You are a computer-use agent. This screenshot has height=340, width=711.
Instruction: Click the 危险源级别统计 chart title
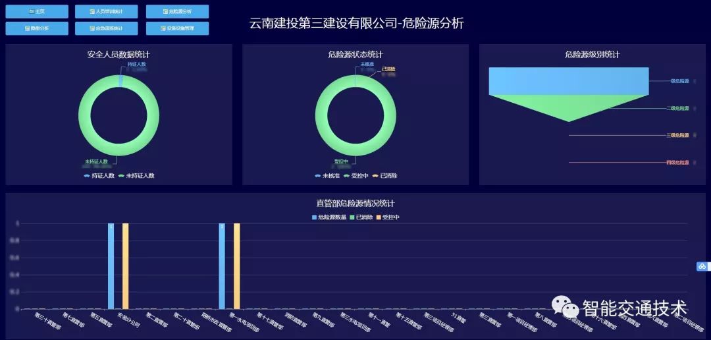point(592,55)
